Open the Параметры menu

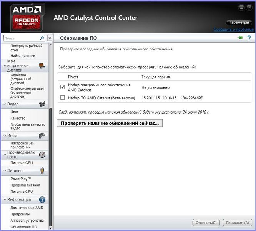click(x=239, y=22)
